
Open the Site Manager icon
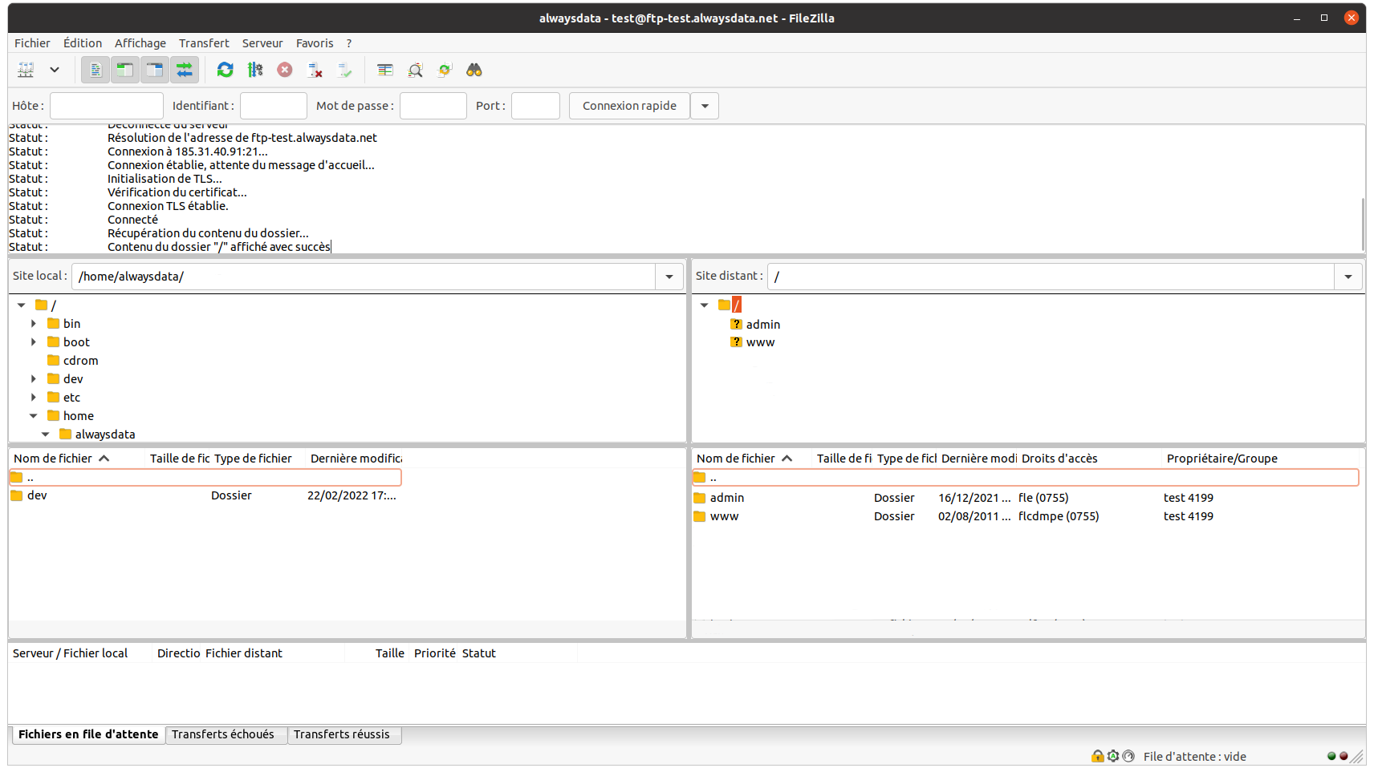(26, 71)
